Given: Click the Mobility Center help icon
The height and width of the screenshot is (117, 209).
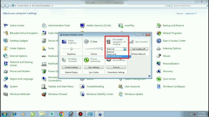Looking at the screenshot, I should 150,76.
